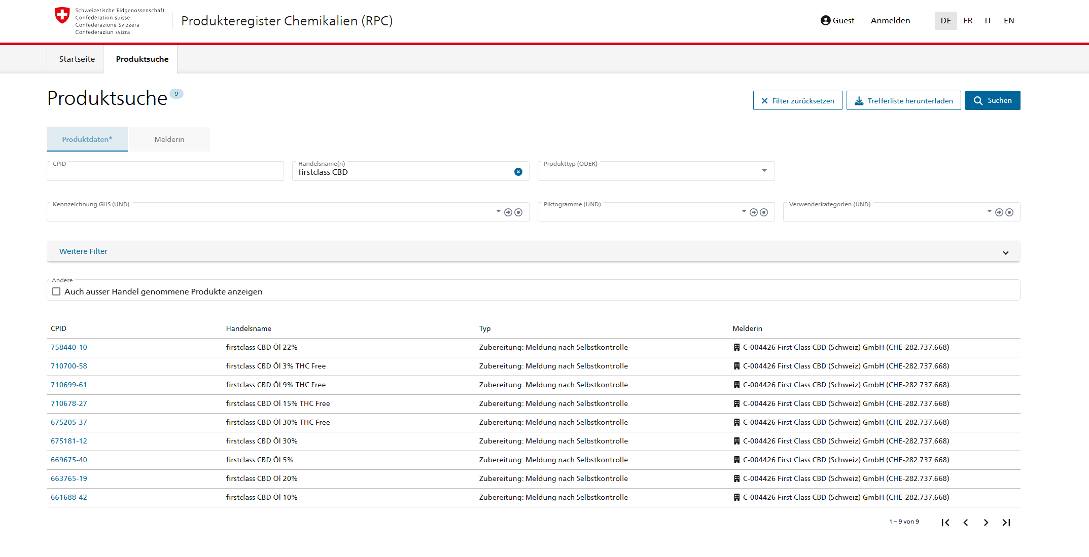The image size is (1089, 557).
Task: Go to first page of results
Action: coord(945,523)
